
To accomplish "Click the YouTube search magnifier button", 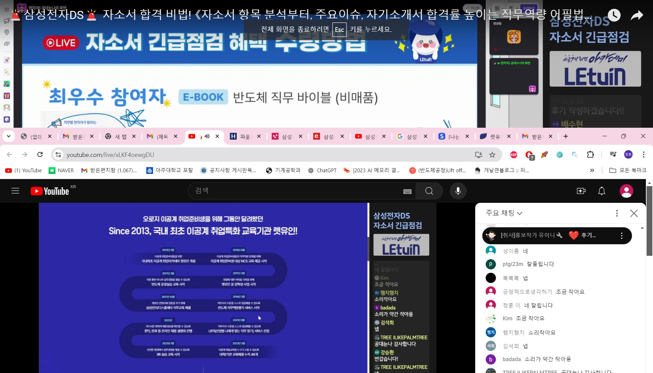I will coord(429,191).
